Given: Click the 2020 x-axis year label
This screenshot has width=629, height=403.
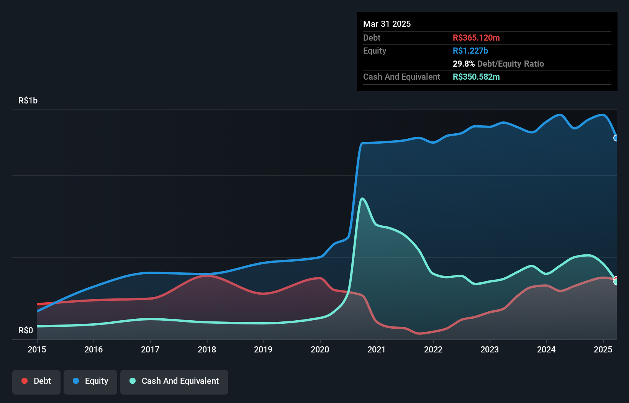Looking at the screenshot, I should [320, 349].
